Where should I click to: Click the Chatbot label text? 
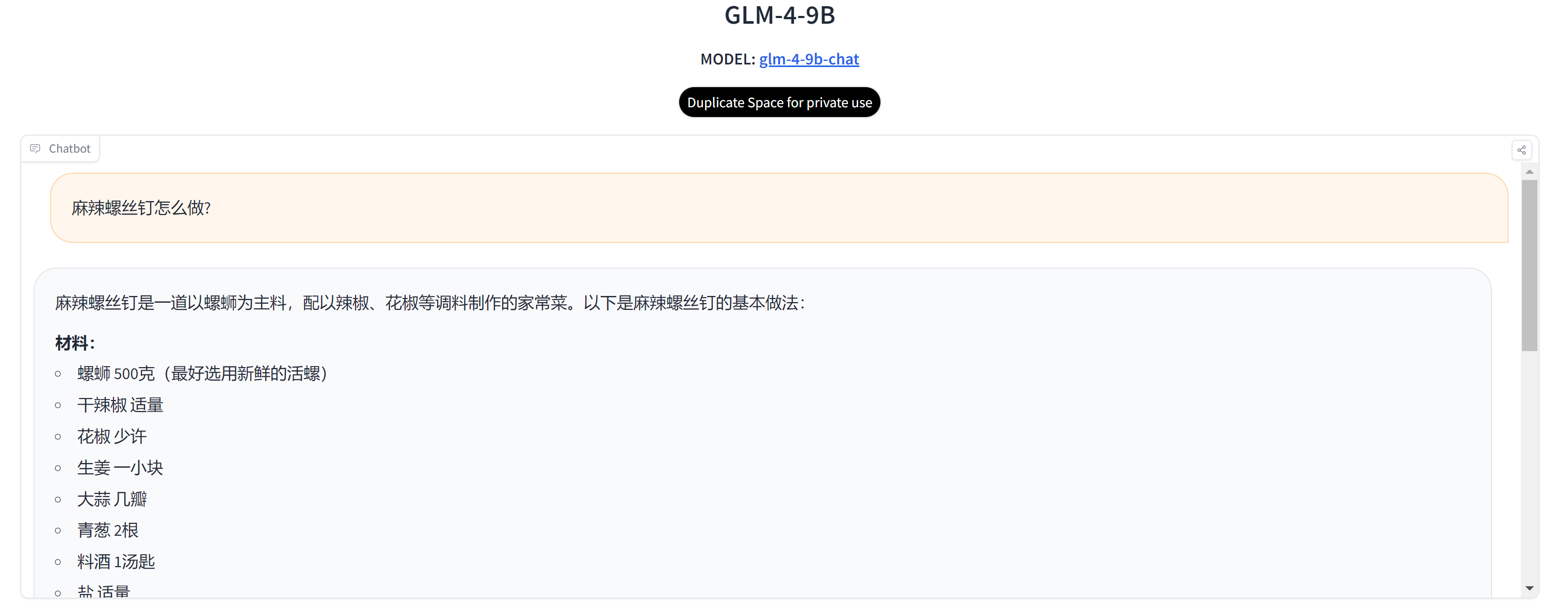[70, 148]
